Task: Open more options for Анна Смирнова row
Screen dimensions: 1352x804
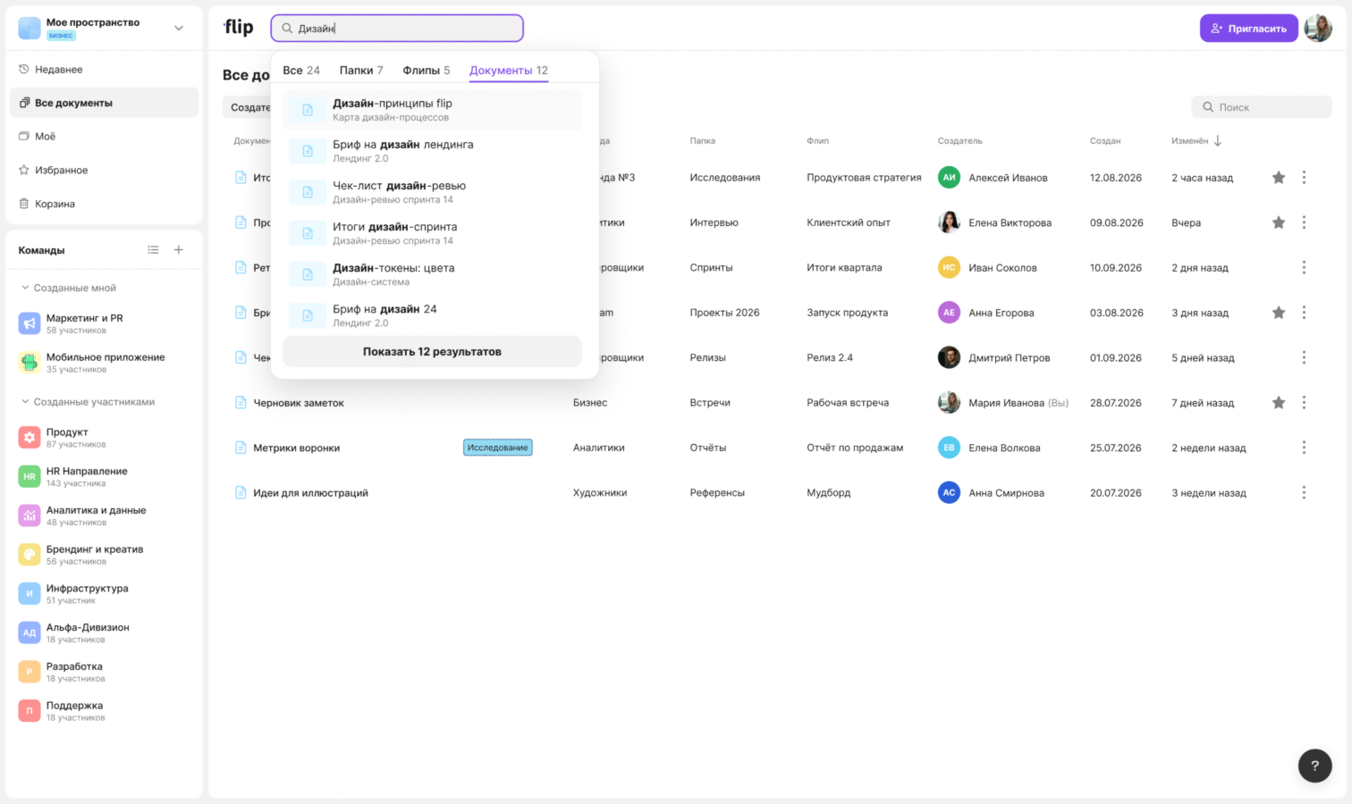Action: (x=1304, y=493)
